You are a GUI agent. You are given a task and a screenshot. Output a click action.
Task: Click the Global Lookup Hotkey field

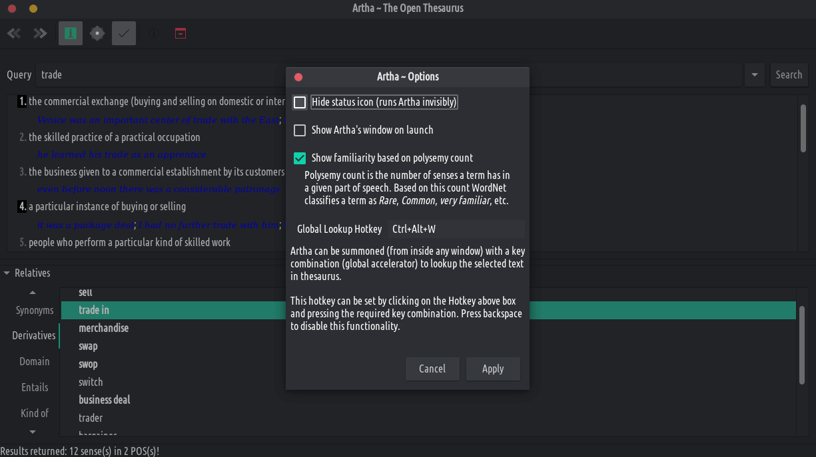456,229
